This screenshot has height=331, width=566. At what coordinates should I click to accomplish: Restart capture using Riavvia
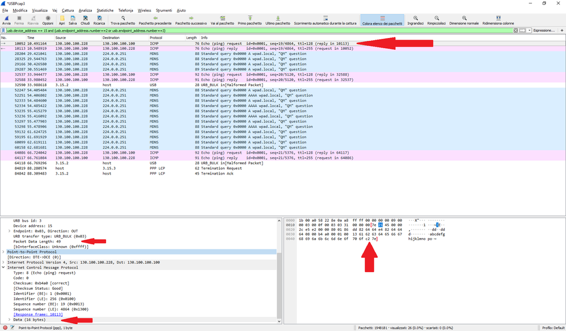point(33,20)
